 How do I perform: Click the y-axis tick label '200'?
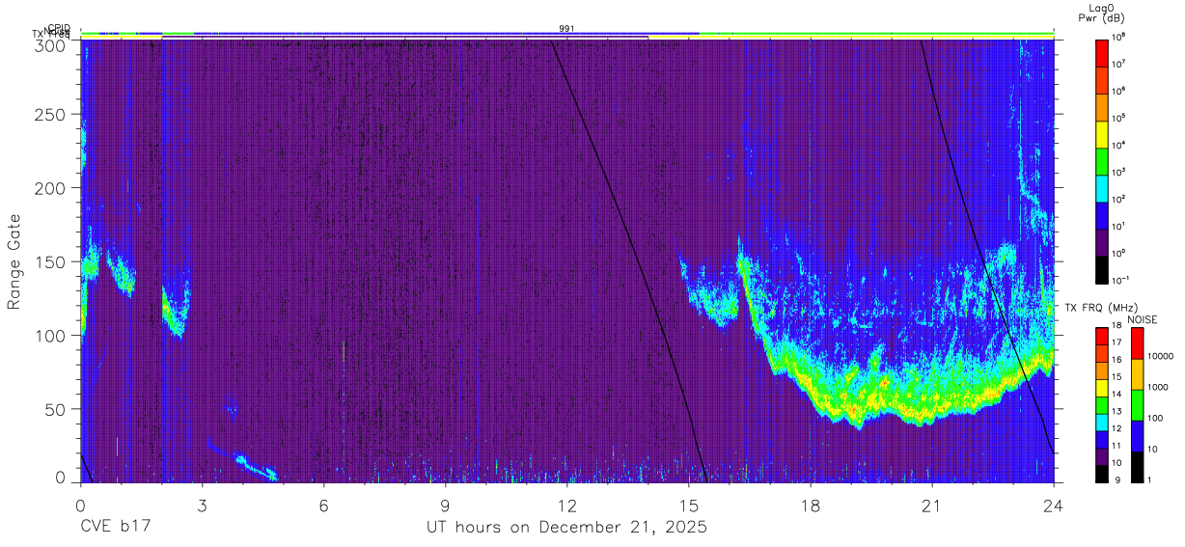(51, 188)
